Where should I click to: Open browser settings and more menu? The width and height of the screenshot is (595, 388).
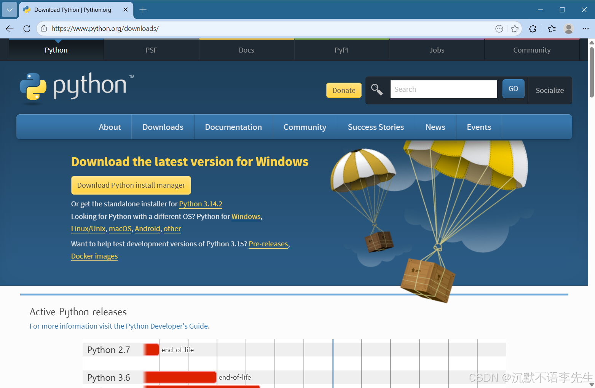[585, 29]
